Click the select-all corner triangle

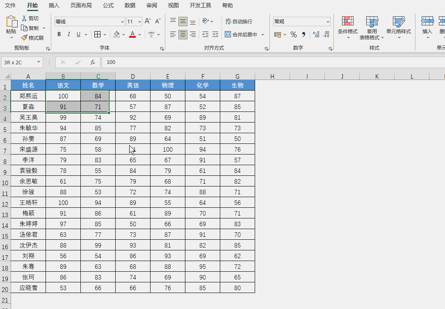click(7, 76)
